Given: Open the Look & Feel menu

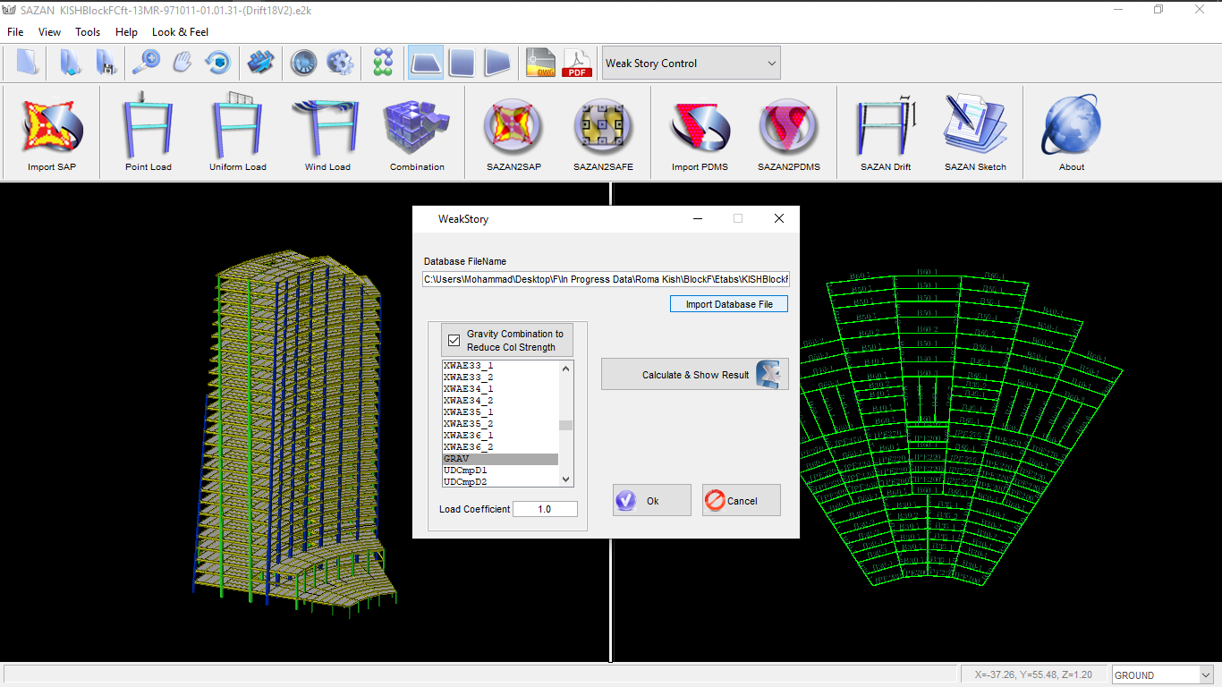Looking at the screenshot, I should point(180,32).
